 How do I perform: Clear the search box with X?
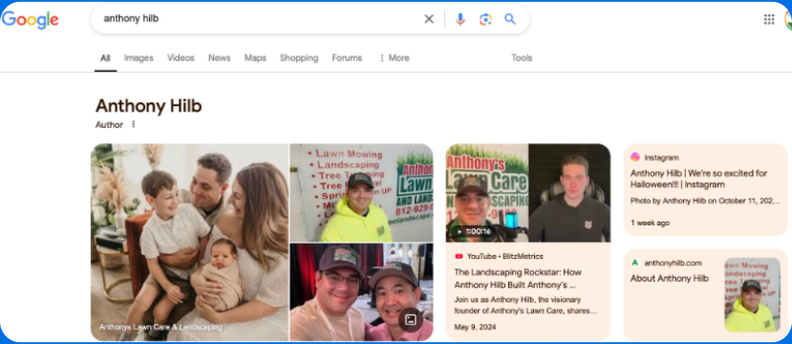[x=429, y=19]
